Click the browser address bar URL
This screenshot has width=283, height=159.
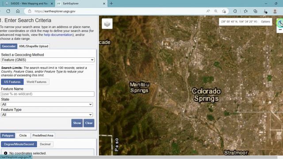(x=55, y=11)
